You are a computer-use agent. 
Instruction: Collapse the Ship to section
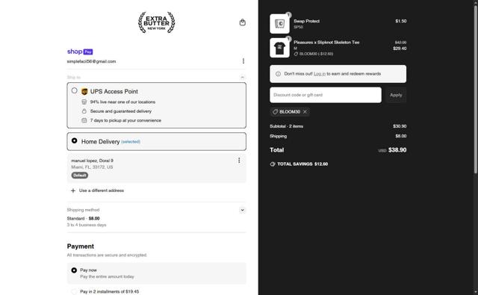tap(242, 77)
